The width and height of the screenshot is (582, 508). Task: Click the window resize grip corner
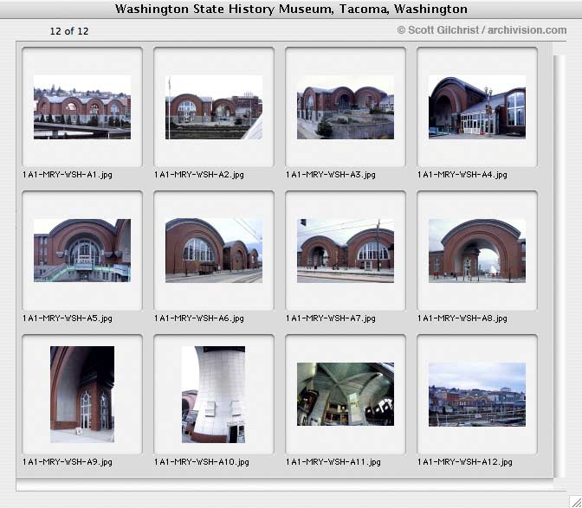[575, 501]
